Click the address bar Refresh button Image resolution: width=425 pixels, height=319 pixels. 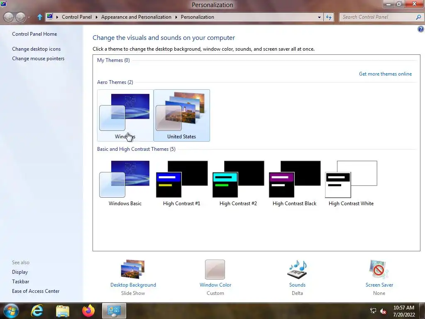click(329, 17)
